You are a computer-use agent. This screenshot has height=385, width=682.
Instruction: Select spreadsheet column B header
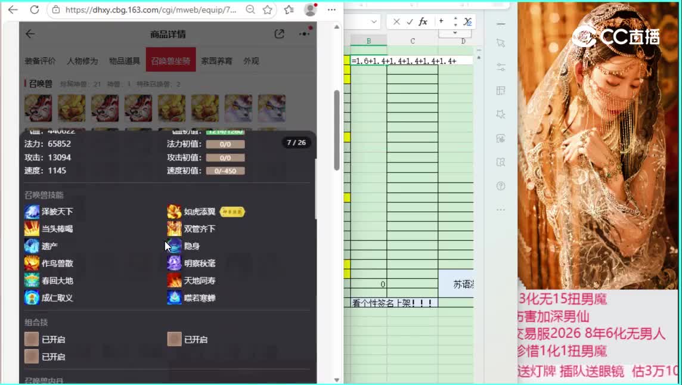368,41
